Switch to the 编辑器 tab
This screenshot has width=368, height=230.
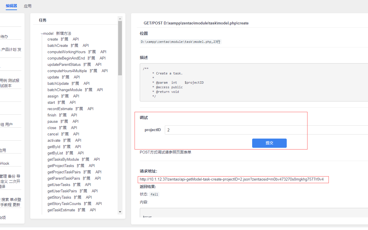coord(12,6)
